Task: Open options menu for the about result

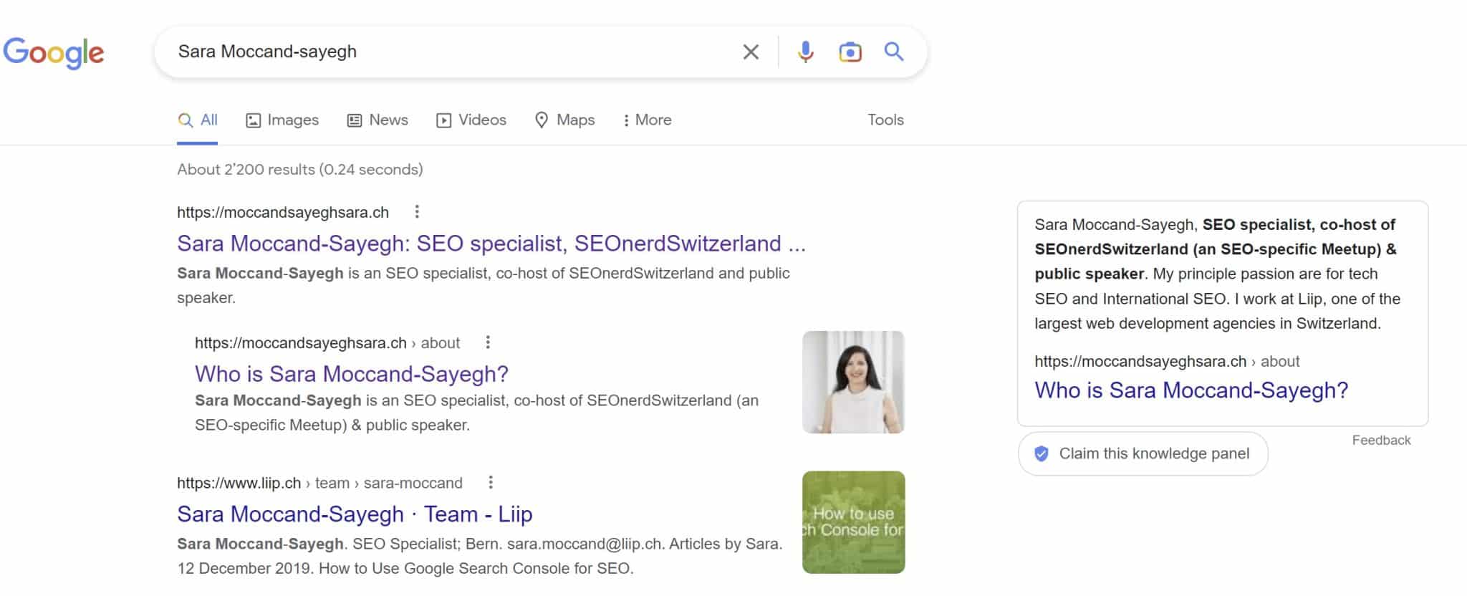Action: pos(488,342)
